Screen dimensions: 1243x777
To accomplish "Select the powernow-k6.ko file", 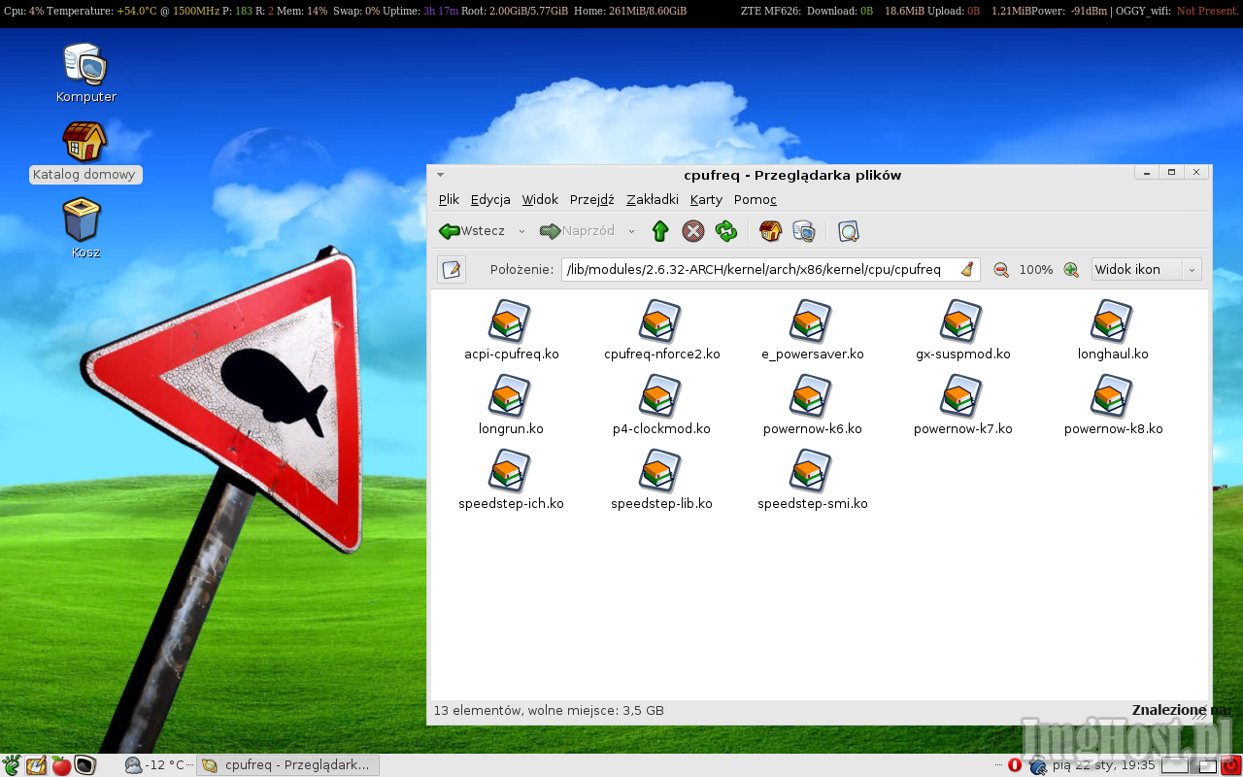I will pyautogui.click(x=812, y=406).
